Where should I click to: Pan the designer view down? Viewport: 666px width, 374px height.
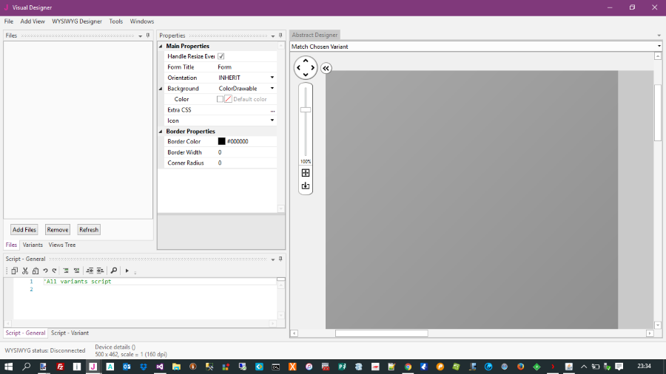pos(306,75)
